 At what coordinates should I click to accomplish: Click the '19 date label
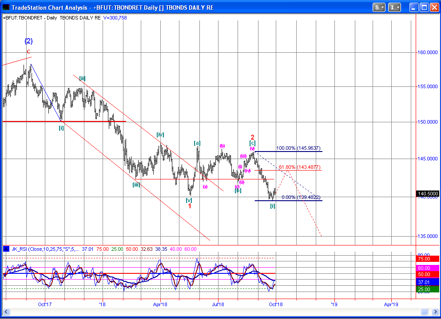pos(334,304)
